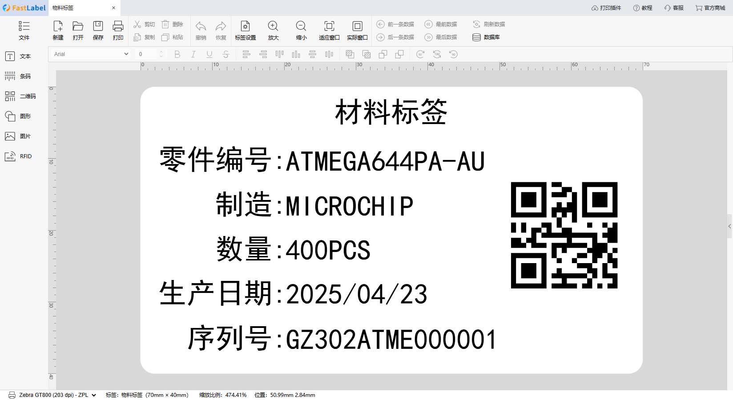
Task: Open 标签设置 label settings
Action: coord(245,31)
